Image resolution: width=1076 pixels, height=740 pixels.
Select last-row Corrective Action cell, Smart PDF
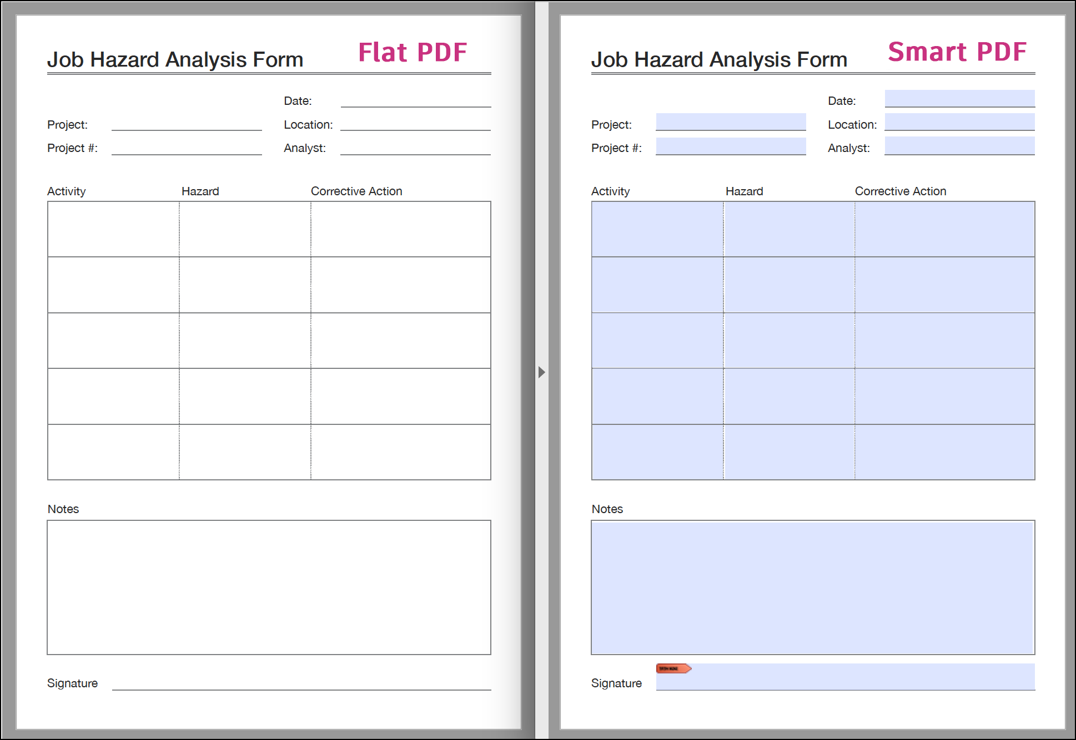pyautogui.click(x=944, y=452)
